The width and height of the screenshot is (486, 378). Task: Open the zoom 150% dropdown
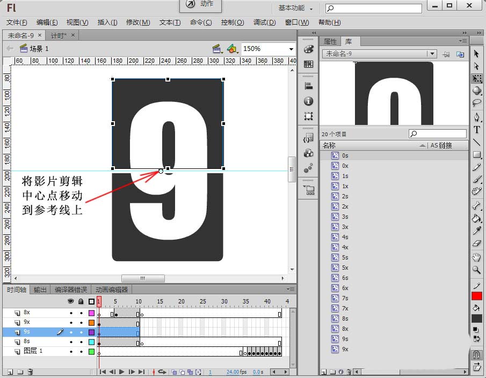pyautogui.click(x=291, y=49)
